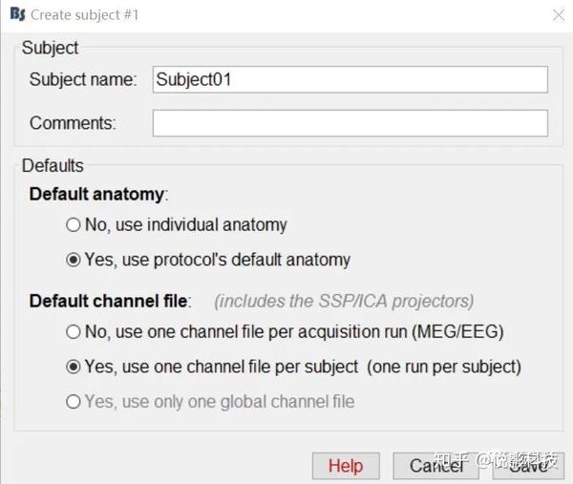Click into the Subject name field
The image size is (573, 484).
click(x=350, y=79)
